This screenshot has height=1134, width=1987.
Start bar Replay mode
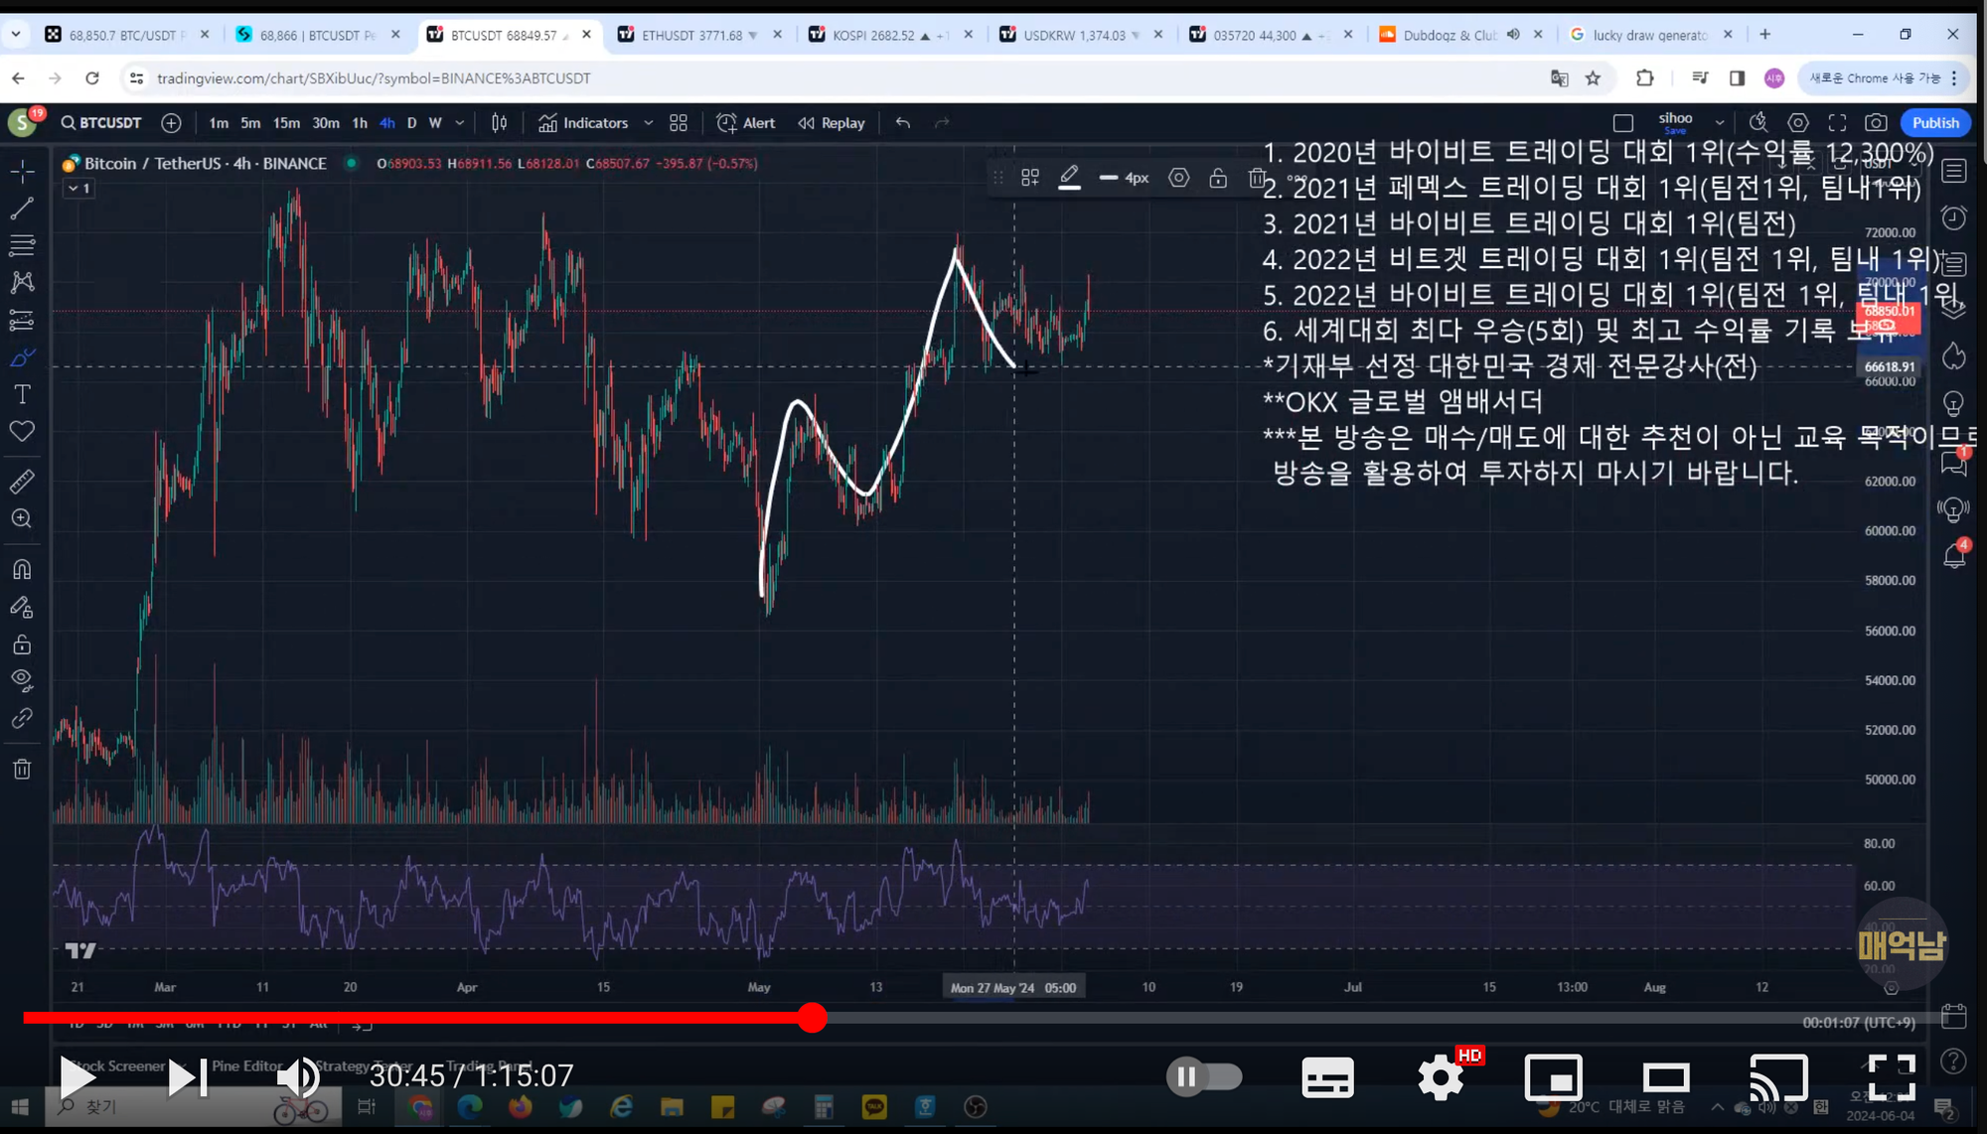point(832,123)
